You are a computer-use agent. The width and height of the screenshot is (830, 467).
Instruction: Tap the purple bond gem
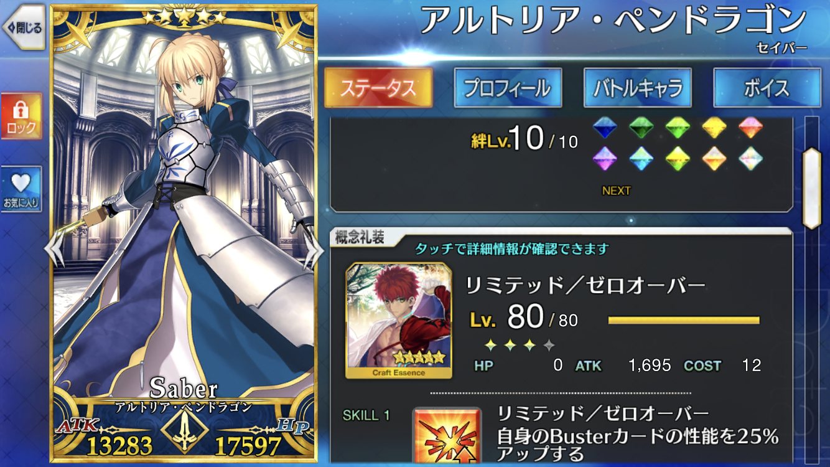(x=604, y=158)
